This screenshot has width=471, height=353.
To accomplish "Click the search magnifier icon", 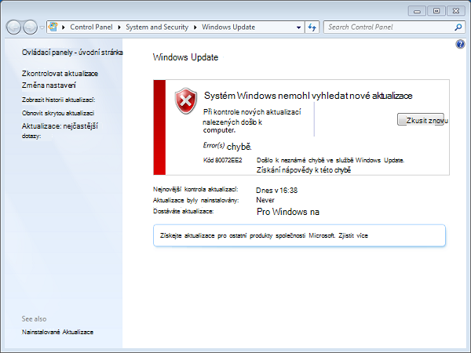I will tap(458, 27).
